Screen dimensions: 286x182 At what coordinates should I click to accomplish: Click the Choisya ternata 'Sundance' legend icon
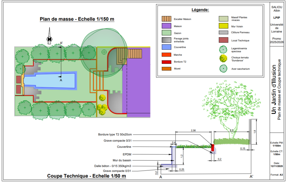(x=223, y=58)
